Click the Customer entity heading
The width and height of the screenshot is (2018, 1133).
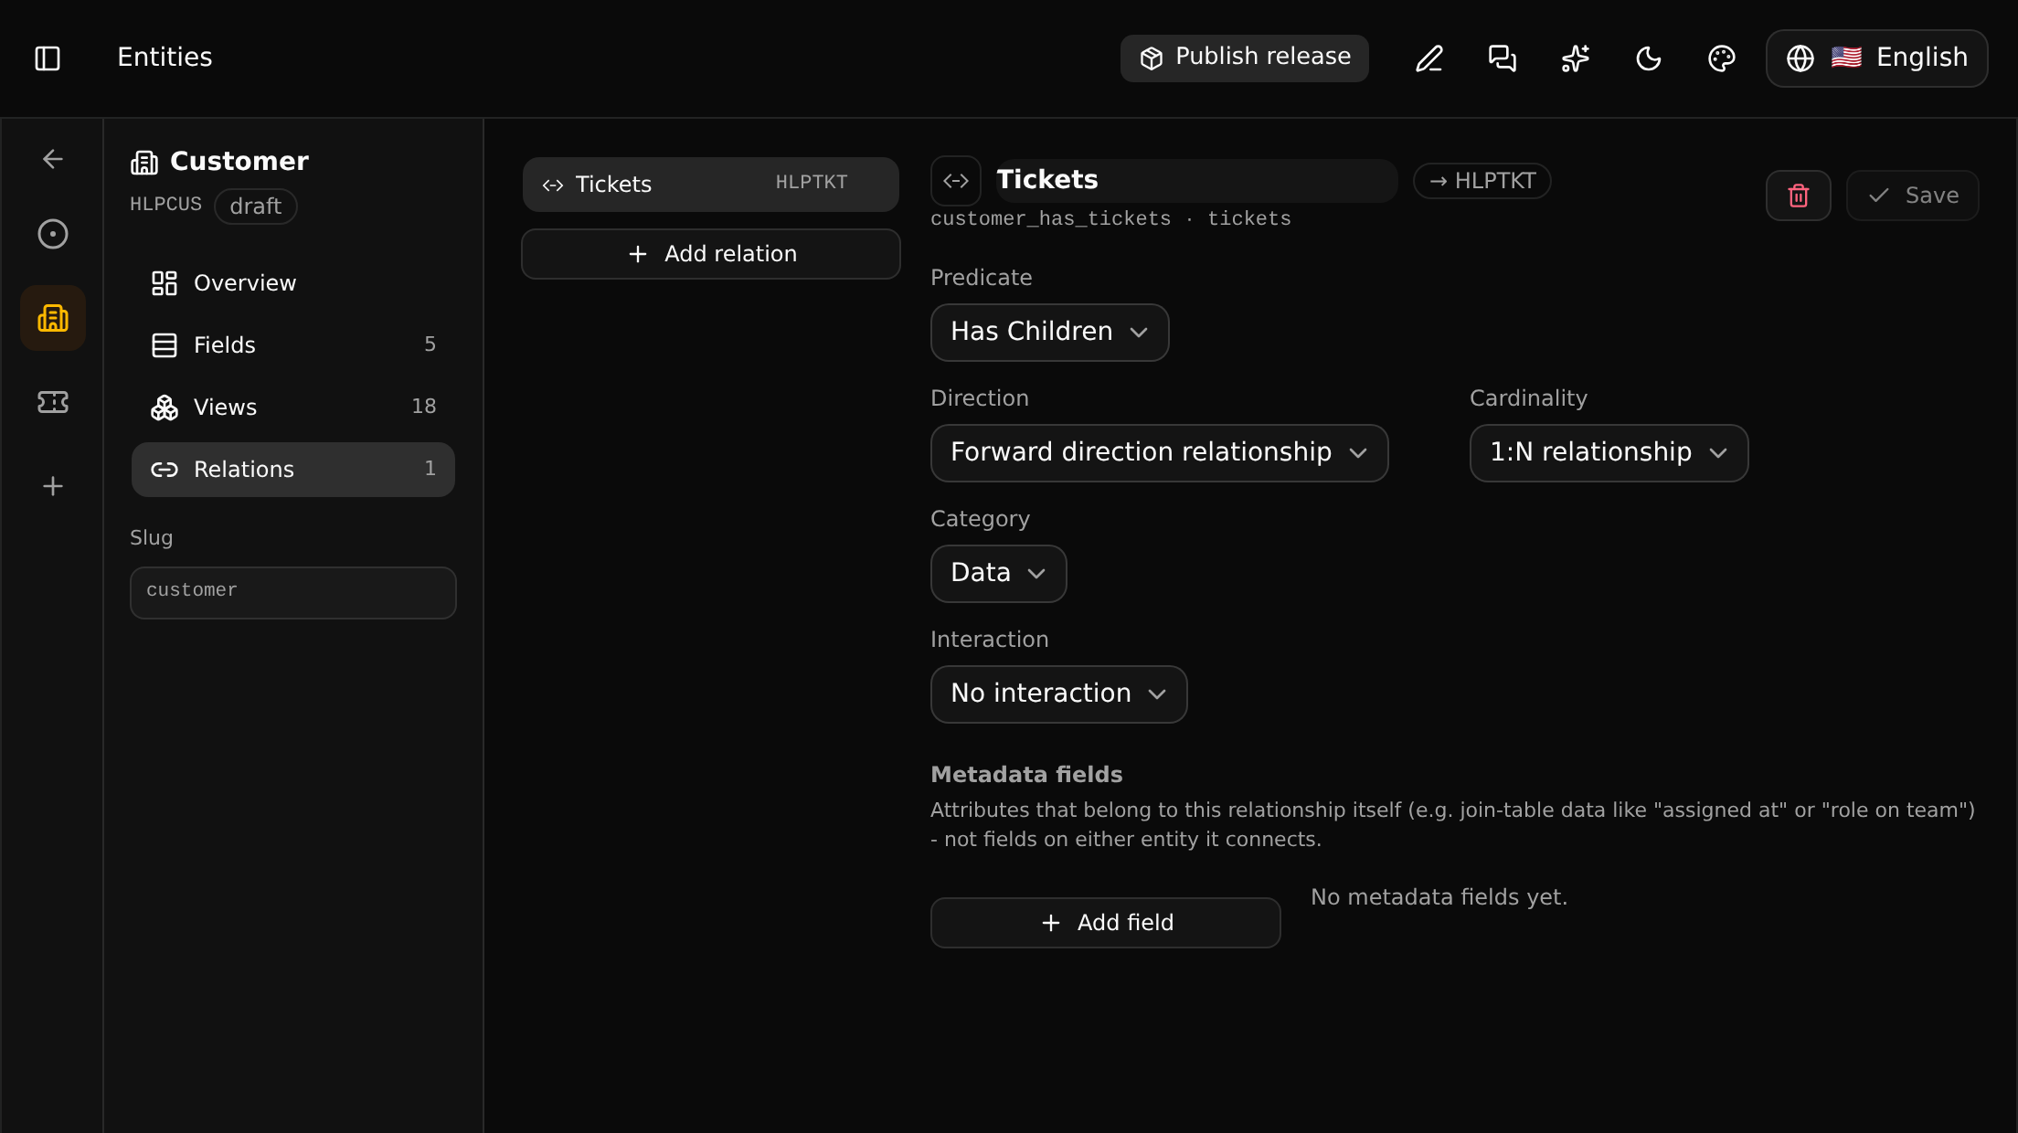click(x=239, y=162)
